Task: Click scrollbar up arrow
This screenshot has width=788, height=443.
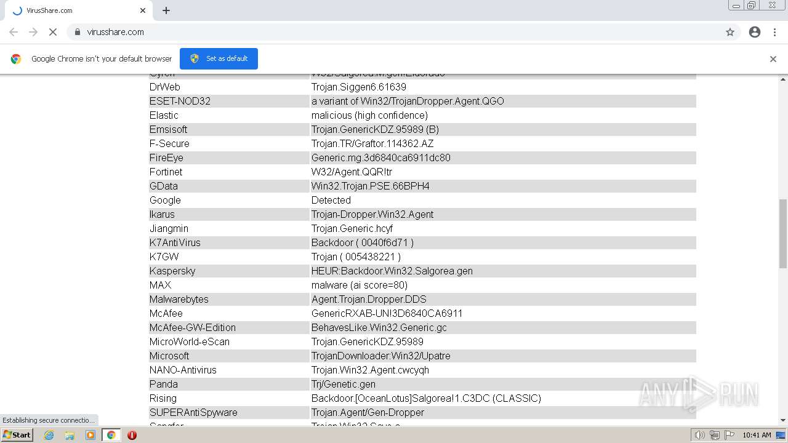Action: [783, 79]
